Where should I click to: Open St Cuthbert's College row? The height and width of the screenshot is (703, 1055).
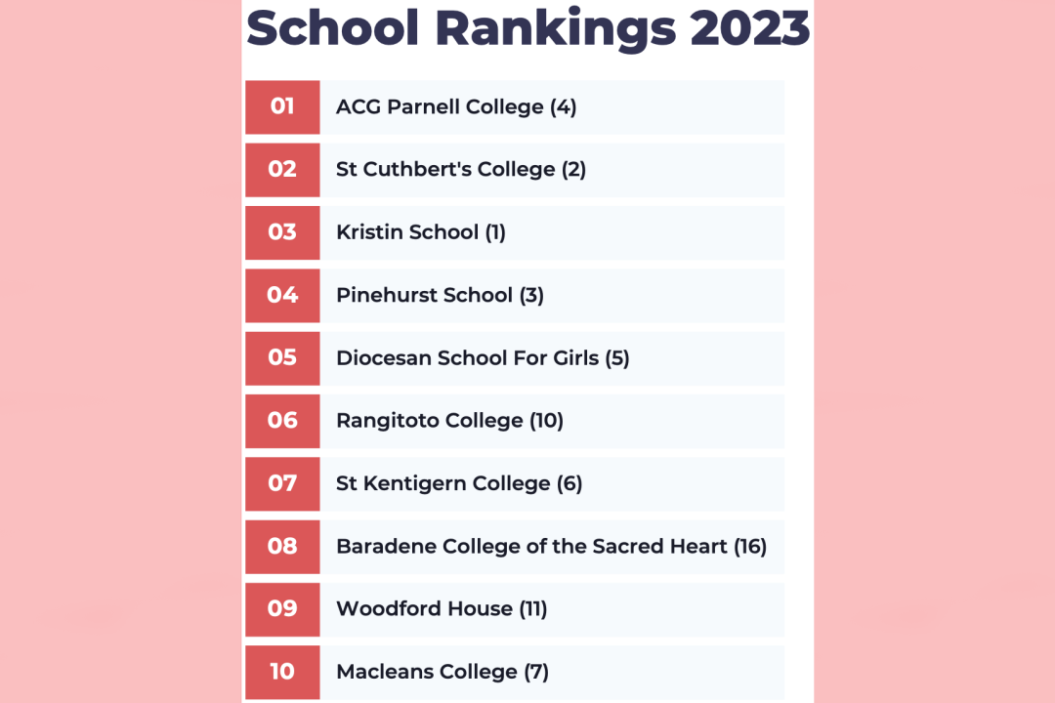pos(461,170)
